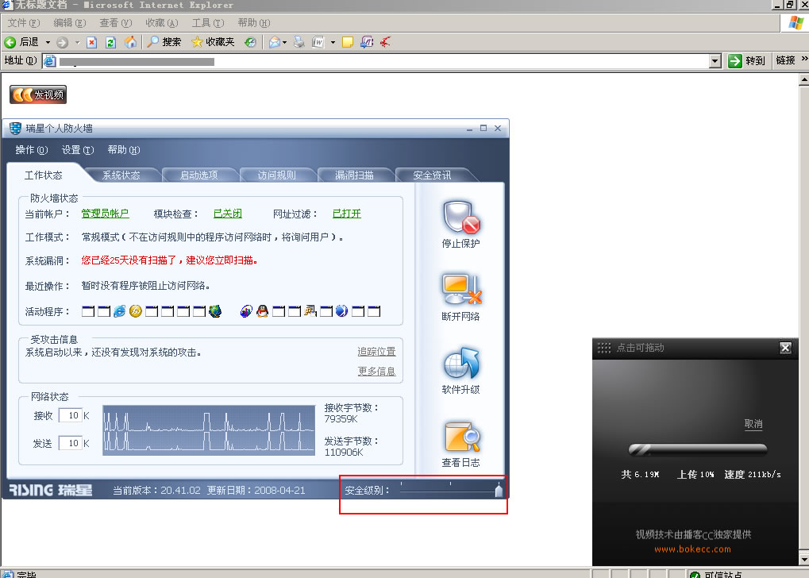Click the 追踪位置 link

tap(376, 352)
